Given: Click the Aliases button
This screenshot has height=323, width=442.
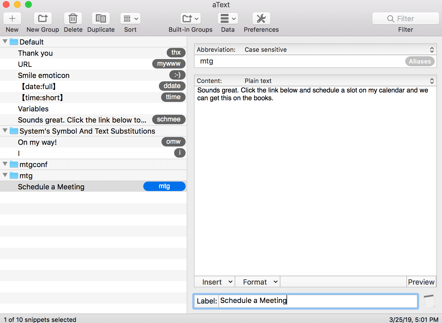Looking at the screenshot, I should (420, 61).
